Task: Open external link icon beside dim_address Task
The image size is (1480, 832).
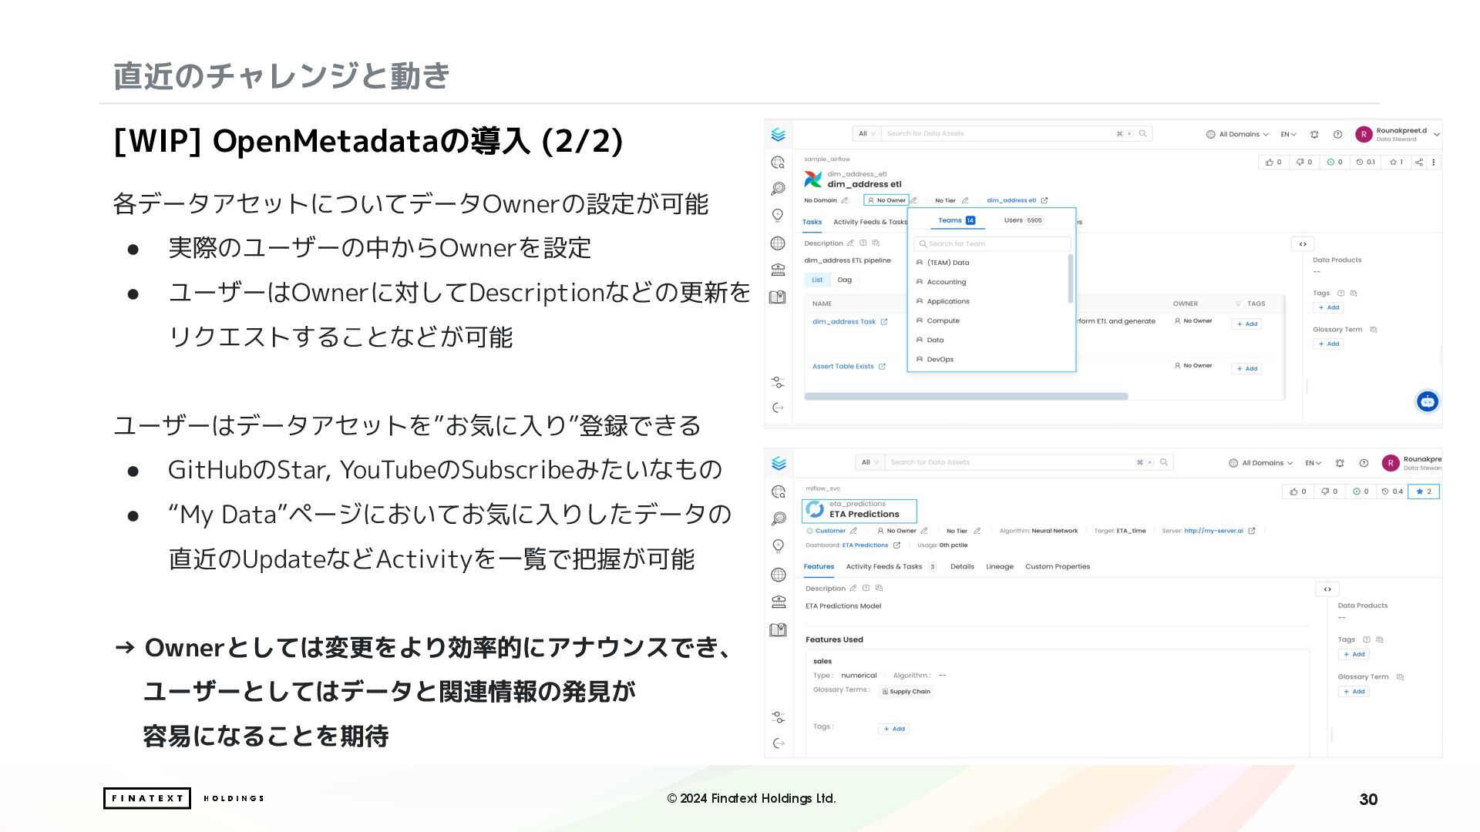Action: pyautogui.click(x=884, y=322)
